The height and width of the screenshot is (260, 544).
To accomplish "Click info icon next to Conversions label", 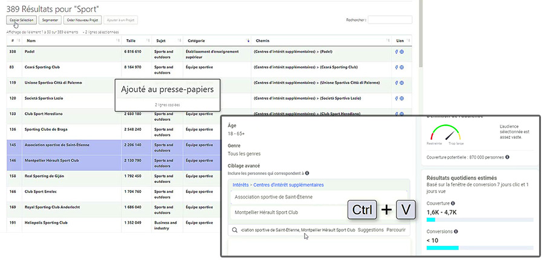I will tap(456, 232).
